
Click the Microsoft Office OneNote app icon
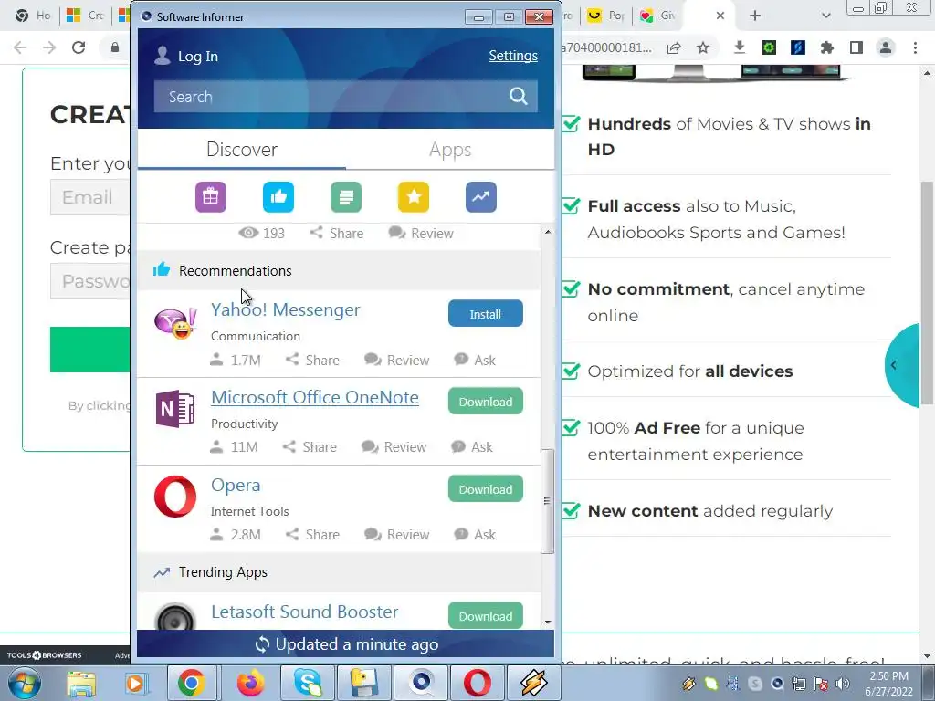(175, 409)
